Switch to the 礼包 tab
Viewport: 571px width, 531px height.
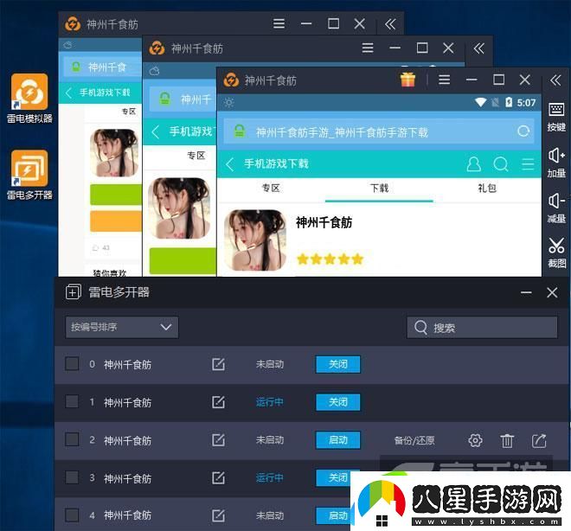click(x=487, y=189)
